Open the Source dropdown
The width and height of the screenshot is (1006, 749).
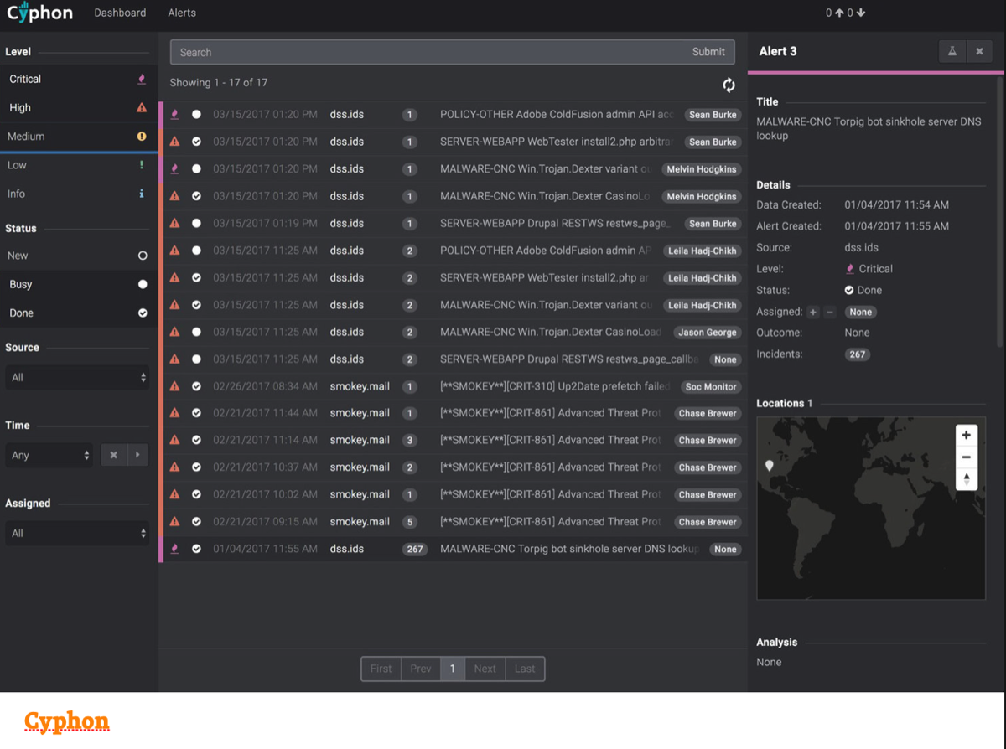77,378
